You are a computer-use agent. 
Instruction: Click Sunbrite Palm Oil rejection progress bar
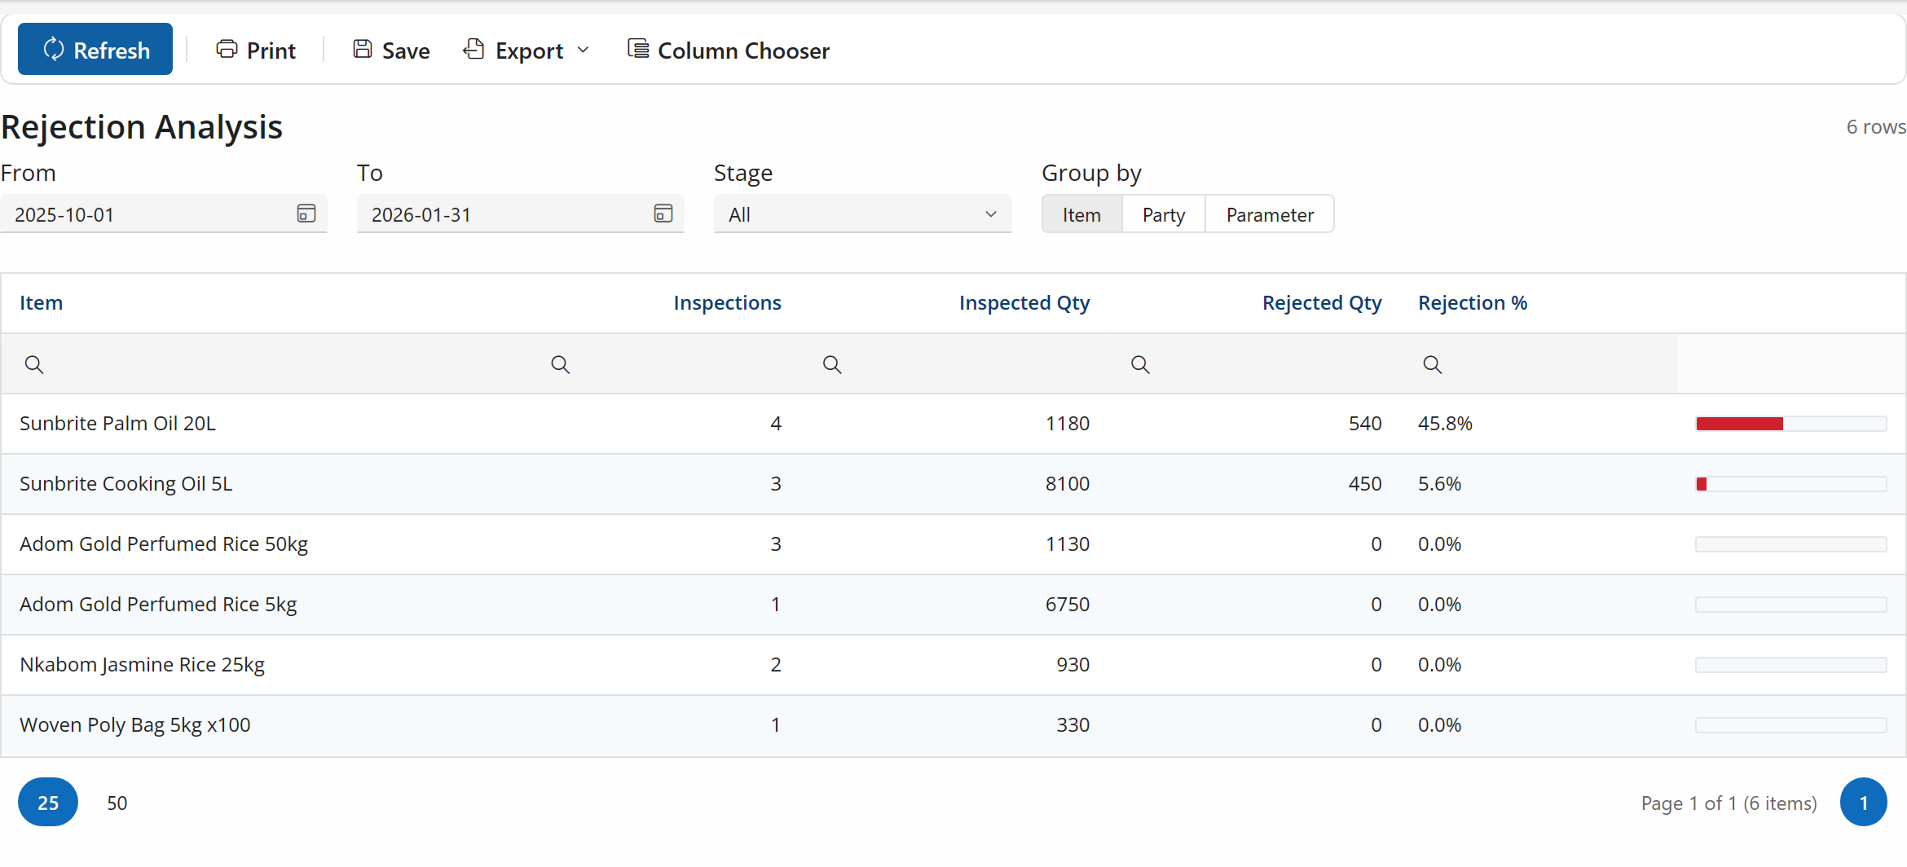(x=1791, y=424)
